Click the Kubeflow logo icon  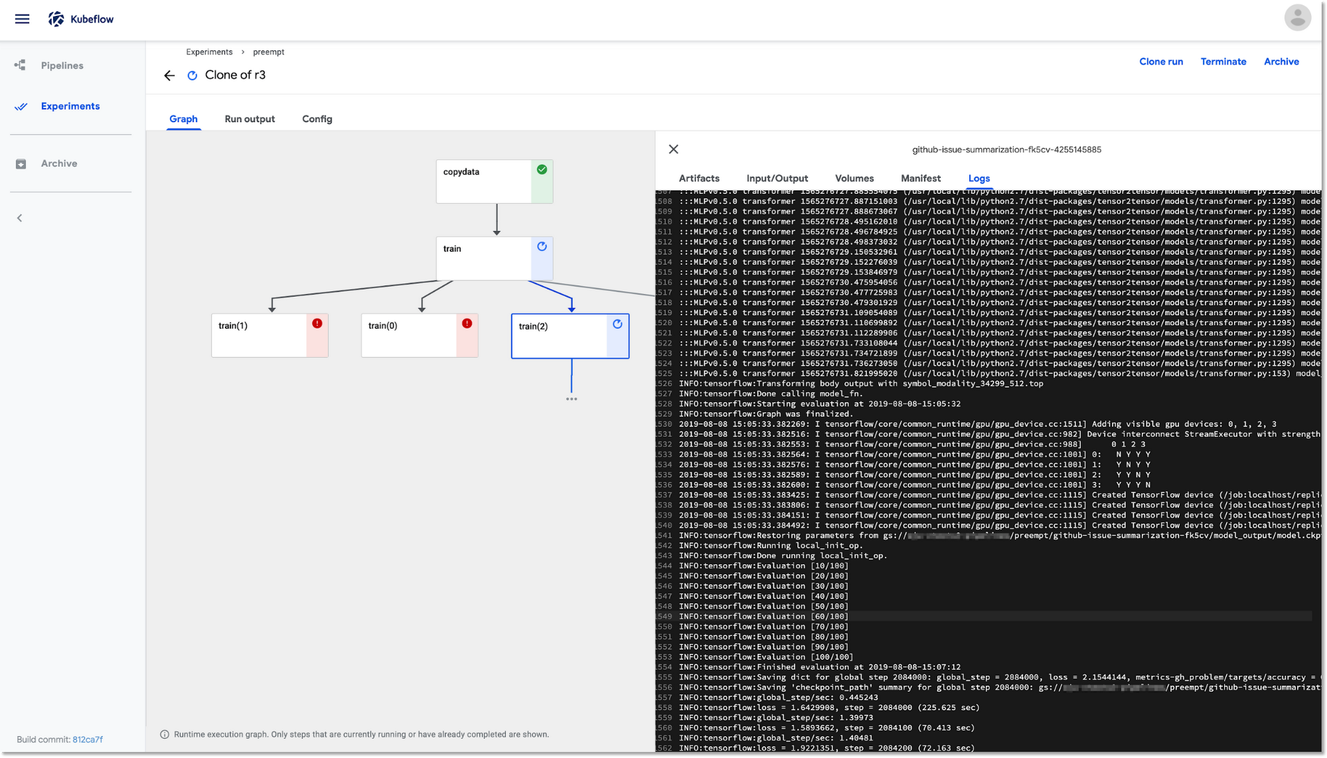point(54,18)
